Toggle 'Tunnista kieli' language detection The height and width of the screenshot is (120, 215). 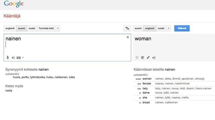46,28
